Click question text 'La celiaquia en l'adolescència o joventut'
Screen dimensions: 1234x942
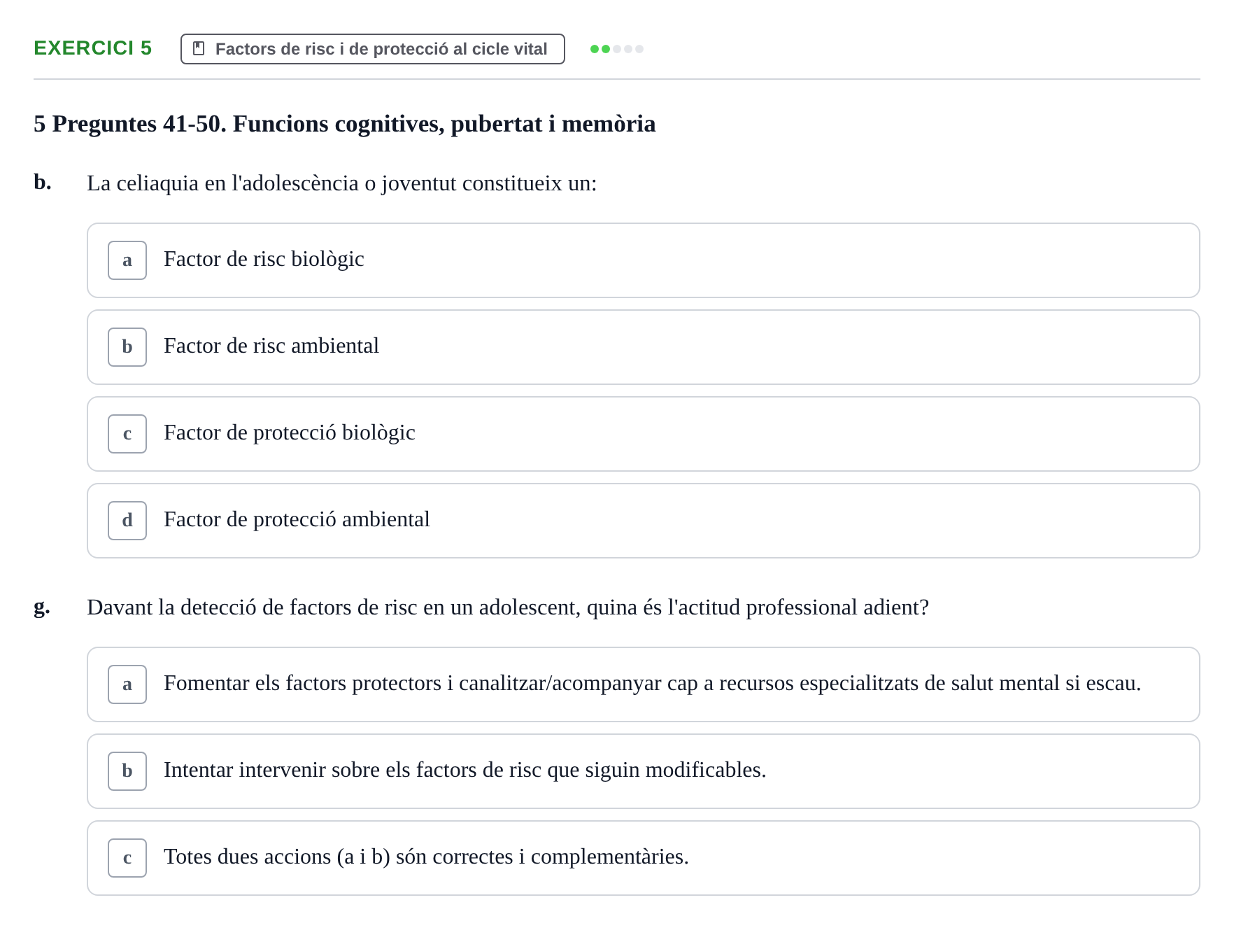pos(341,183)
